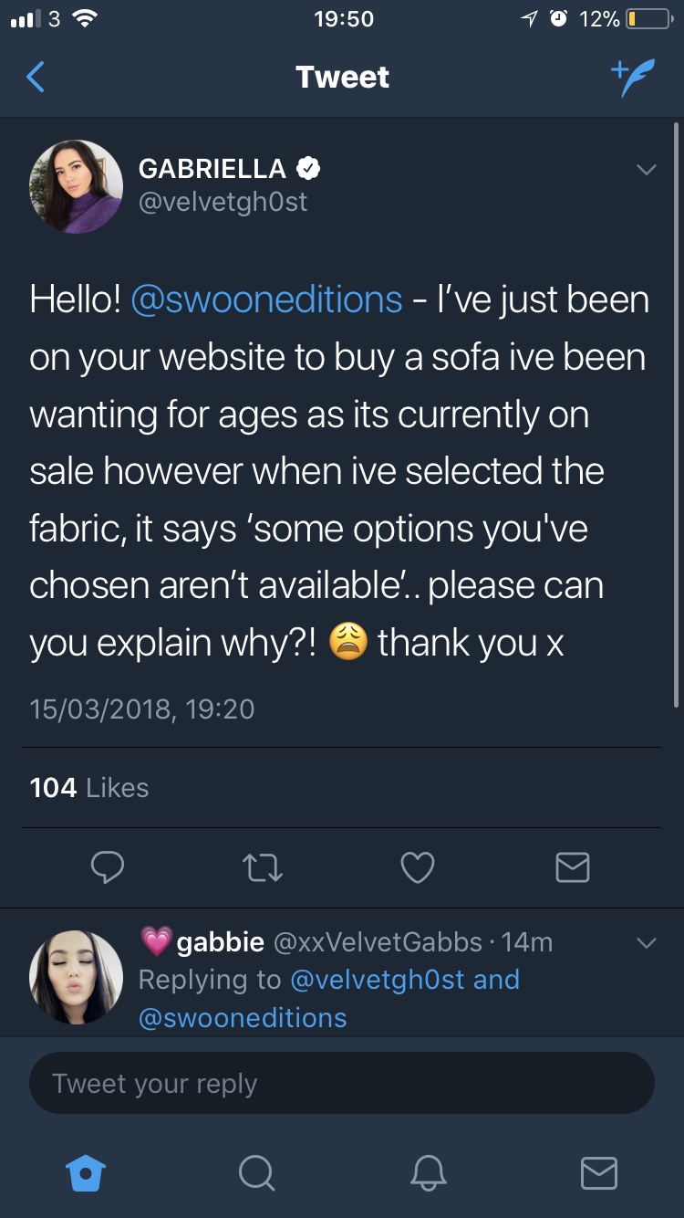Image resolution: width=684 pixels, height=1218 pixels.
Task: Expand options chevron on GABRIELLA's tweet
Action: [x=646, y=170]
